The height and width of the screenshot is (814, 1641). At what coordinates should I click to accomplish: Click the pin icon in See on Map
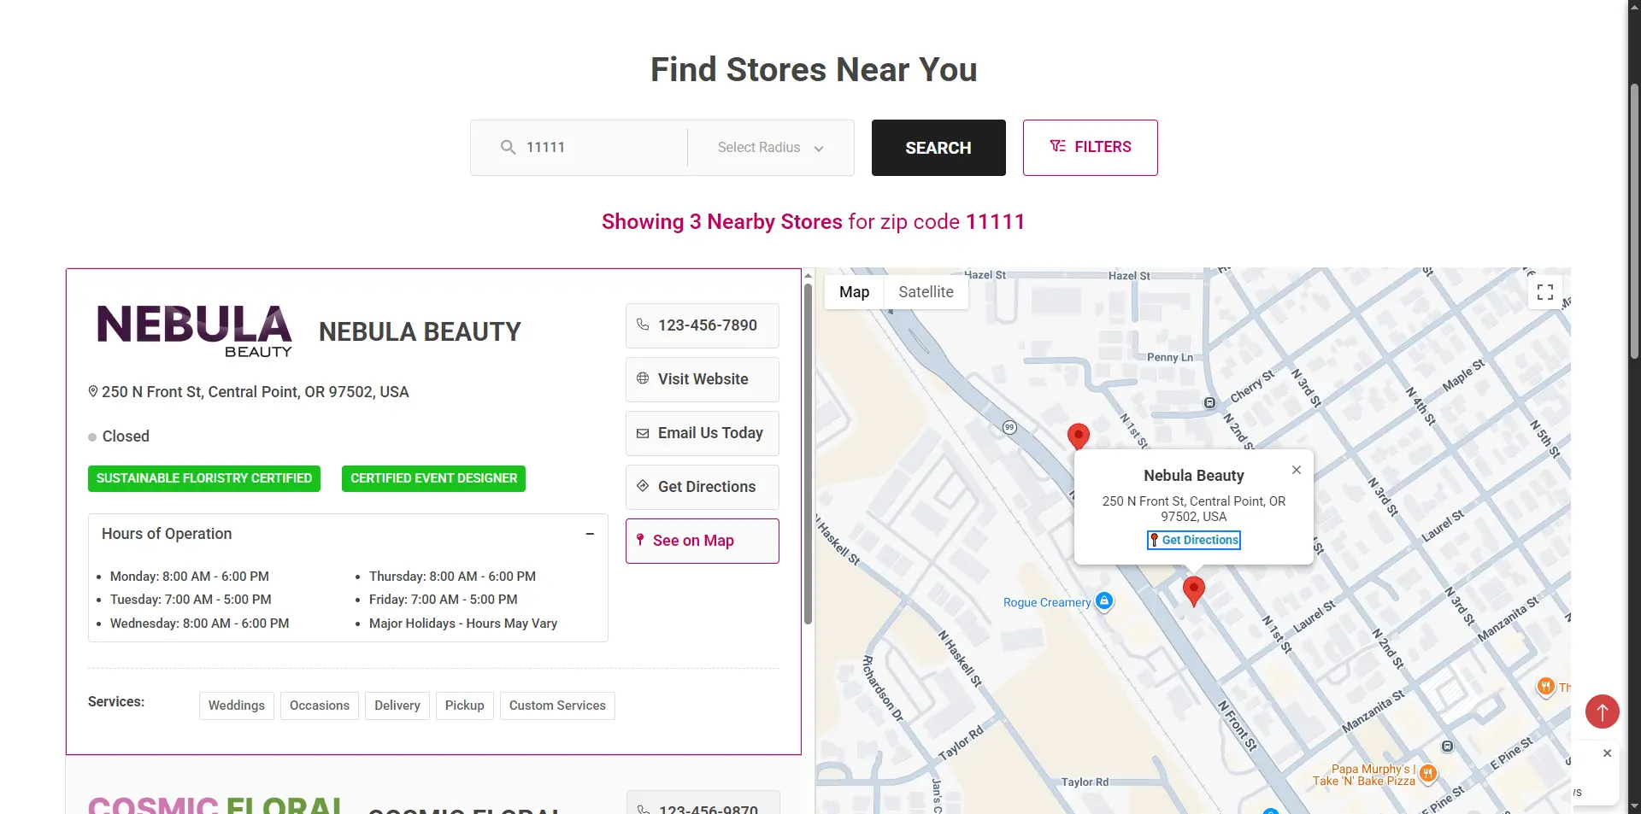(x=640, y=540)
